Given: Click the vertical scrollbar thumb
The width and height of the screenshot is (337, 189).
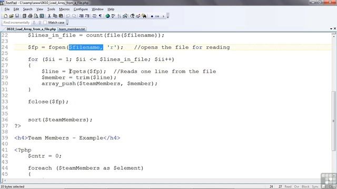Looking at the screenshot, I should 333,121.
